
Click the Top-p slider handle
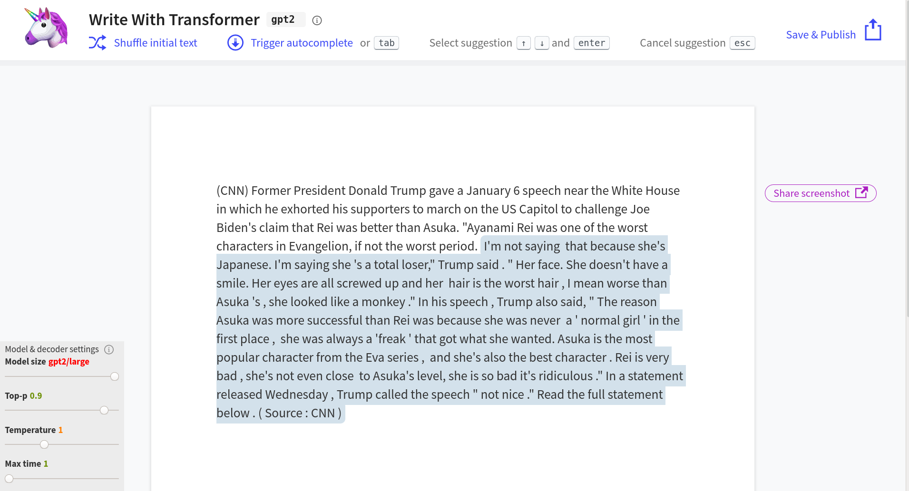pos(104,410)
